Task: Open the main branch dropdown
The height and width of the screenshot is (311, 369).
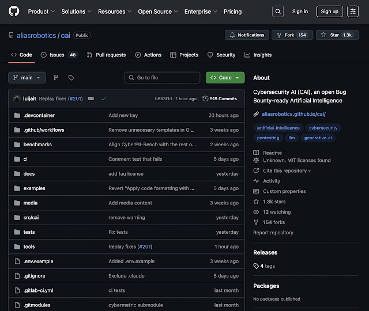Action: pos(27,78)
